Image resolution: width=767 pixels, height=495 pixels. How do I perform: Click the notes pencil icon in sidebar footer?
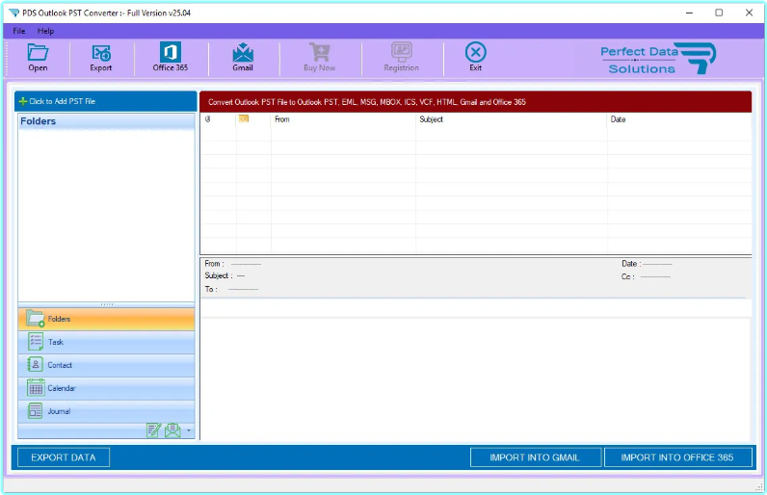pos(153,430)
